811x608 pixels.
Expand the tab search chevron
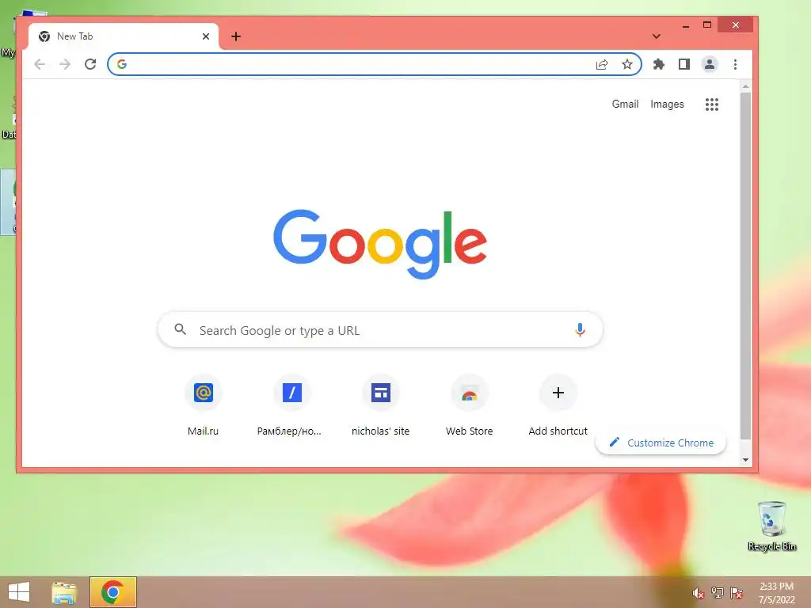657,36
